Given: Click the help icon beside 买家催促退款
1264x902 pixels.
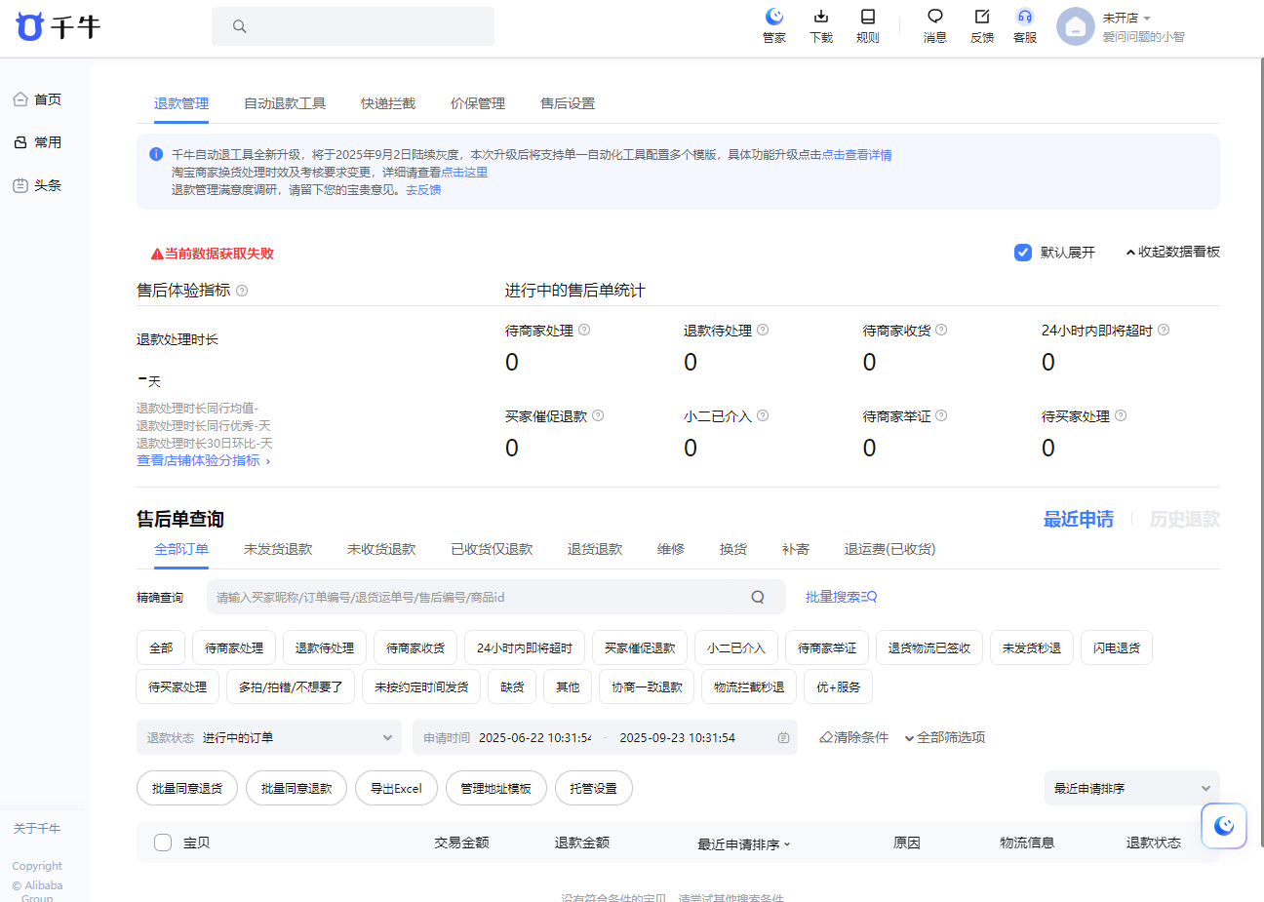Looking at the screenshot, I should pyautogui.click(x=598, y=415).
